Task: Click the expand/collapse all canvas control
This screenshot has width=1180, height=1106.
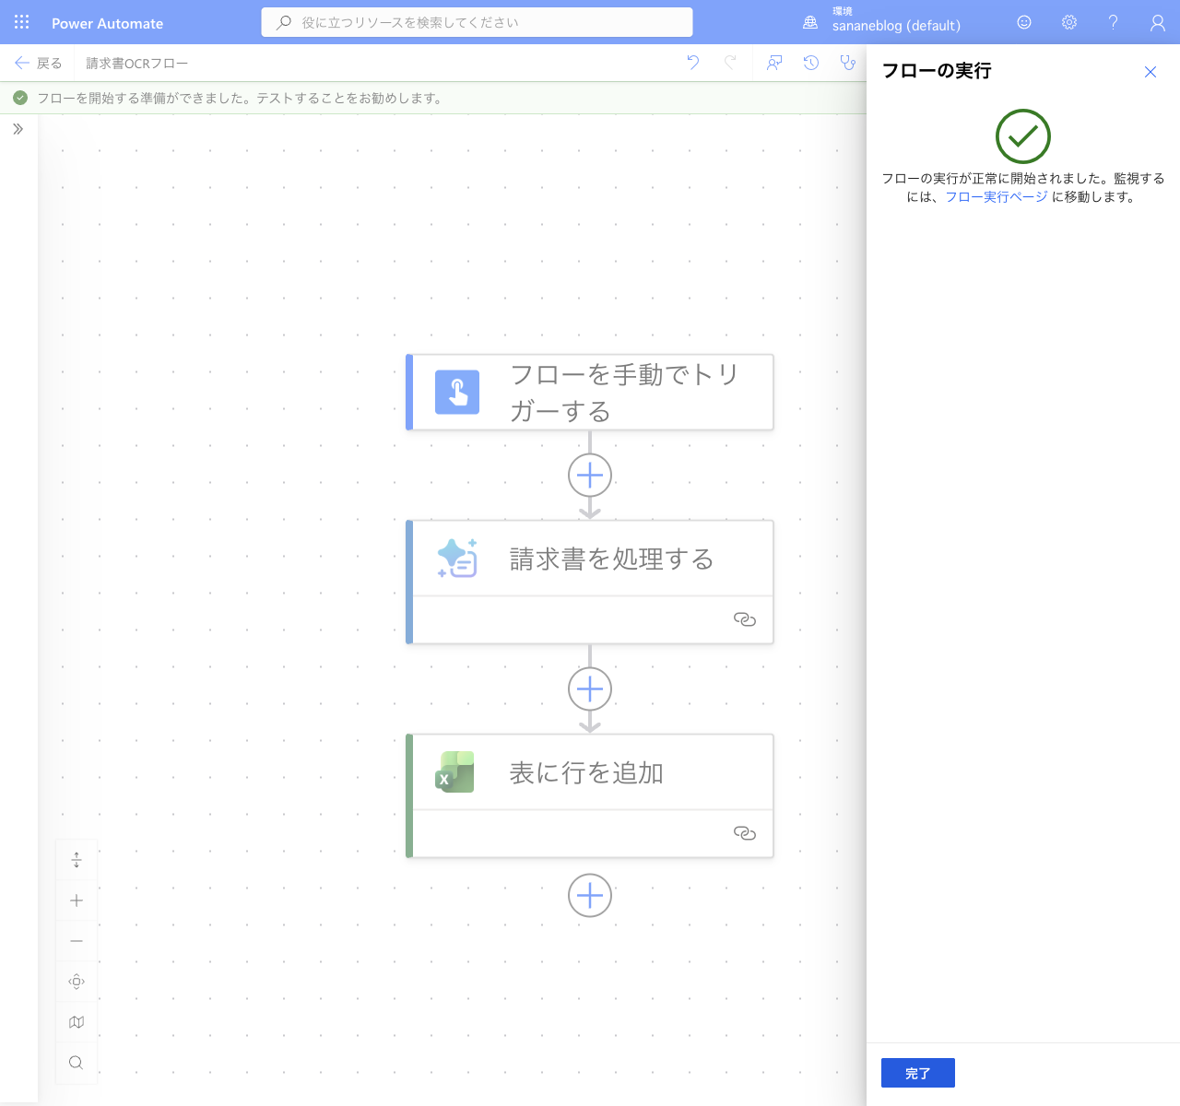Action: click(x=77, y=860)
